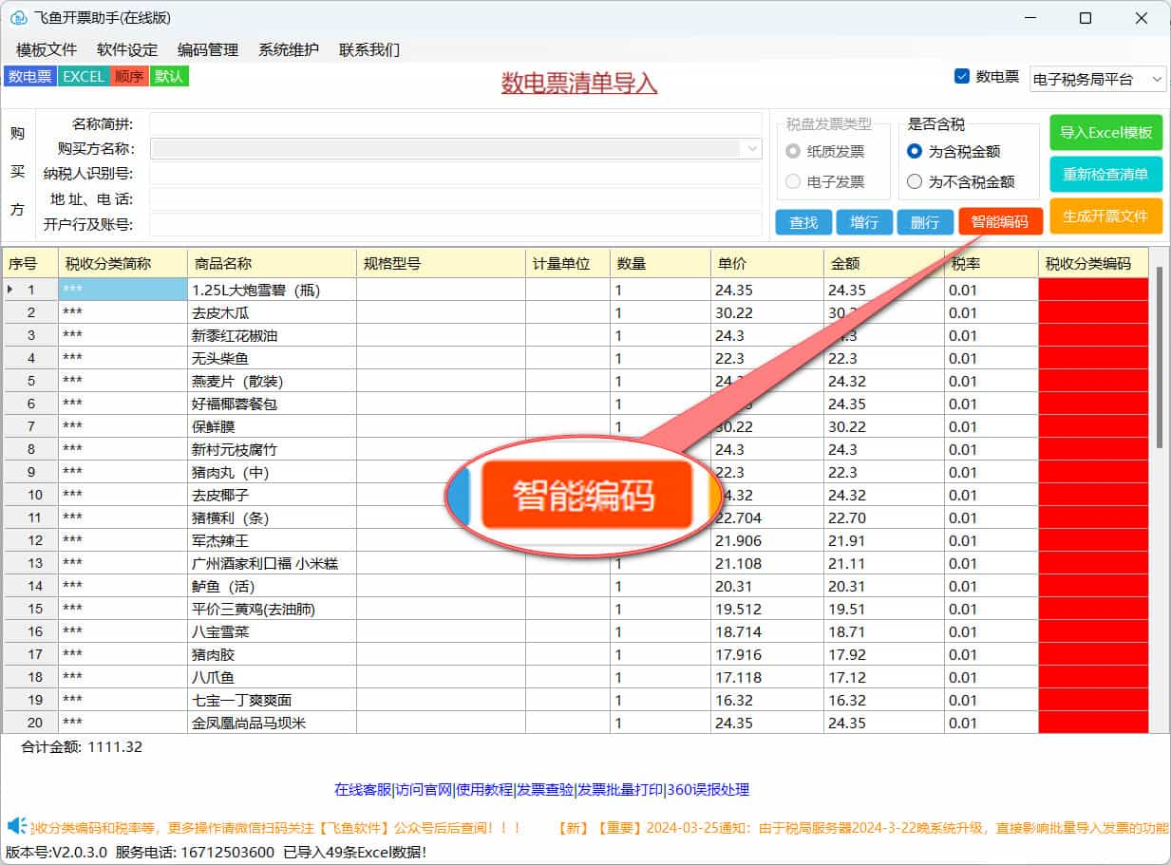Screen dimensions: 1171x865
Task: Open the 使用教程 link
Action: point(486,789)
